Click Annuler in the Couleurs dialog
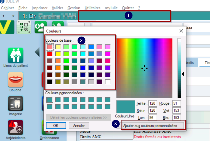This screenshot has height=141, width=210. tap(79, 126)
